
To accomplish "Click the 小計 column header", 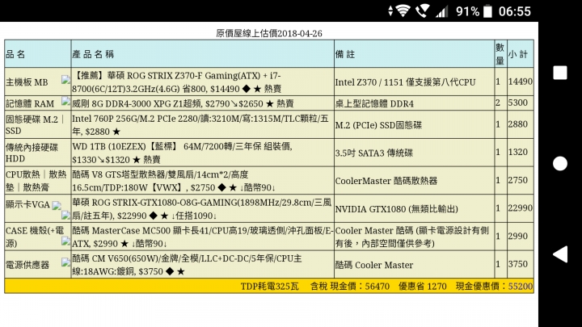I will tap(520, 54).
